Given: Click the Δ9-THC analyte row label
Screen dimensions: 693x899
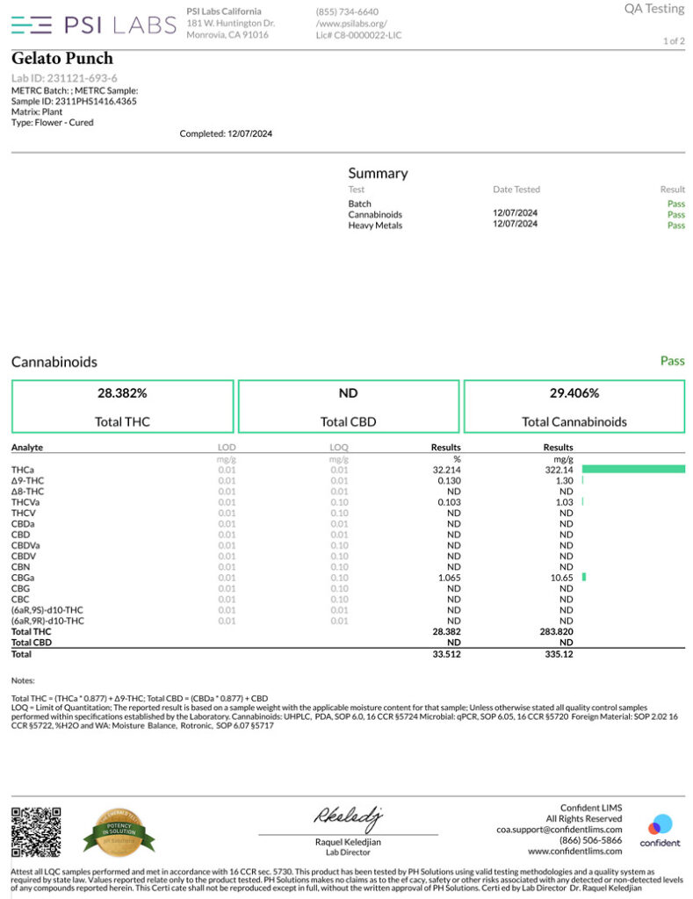Looking at the screenshot, I should click(x=27, y=480).
